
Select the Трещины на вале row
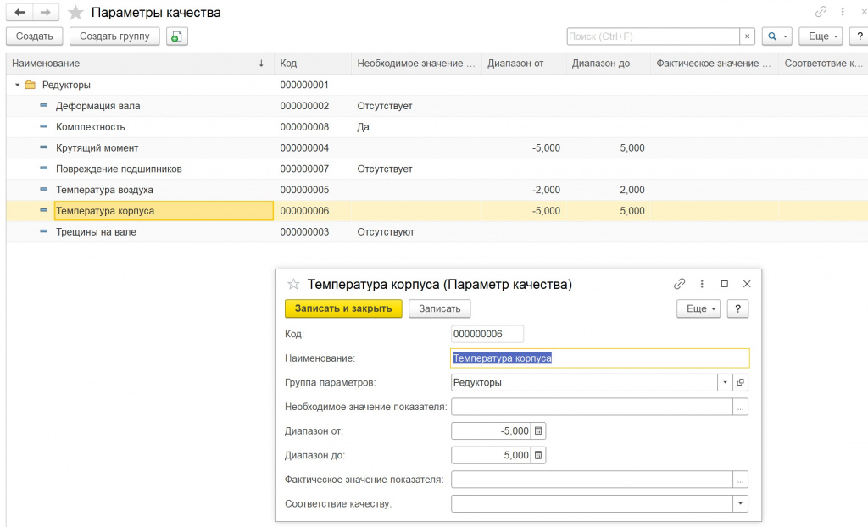[437, 232]
